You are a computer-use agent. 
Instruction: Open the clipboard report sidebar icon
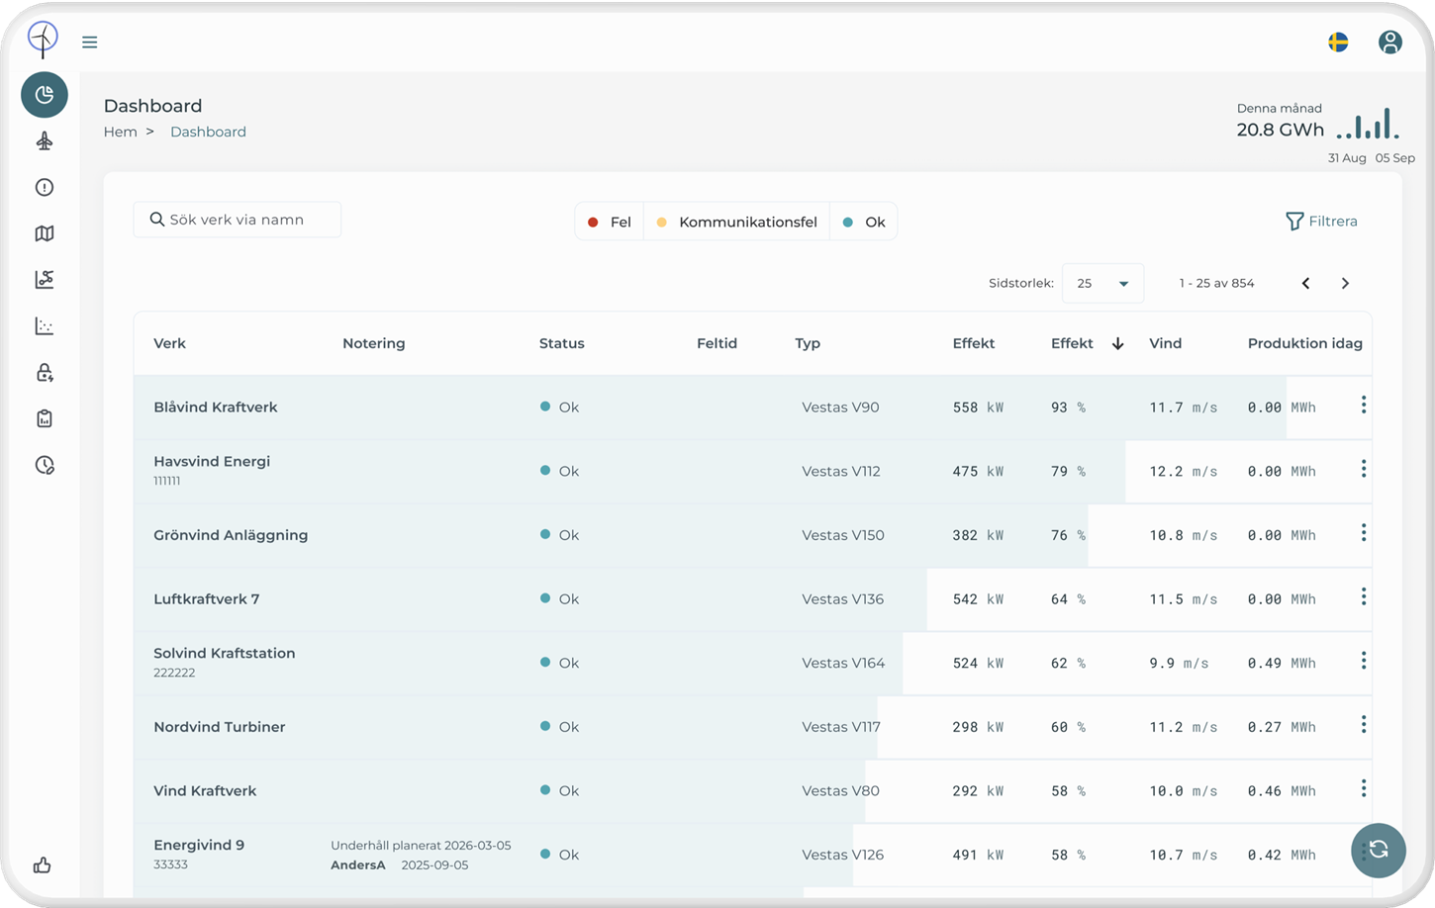pyautogui.click(x=44, y=417)
